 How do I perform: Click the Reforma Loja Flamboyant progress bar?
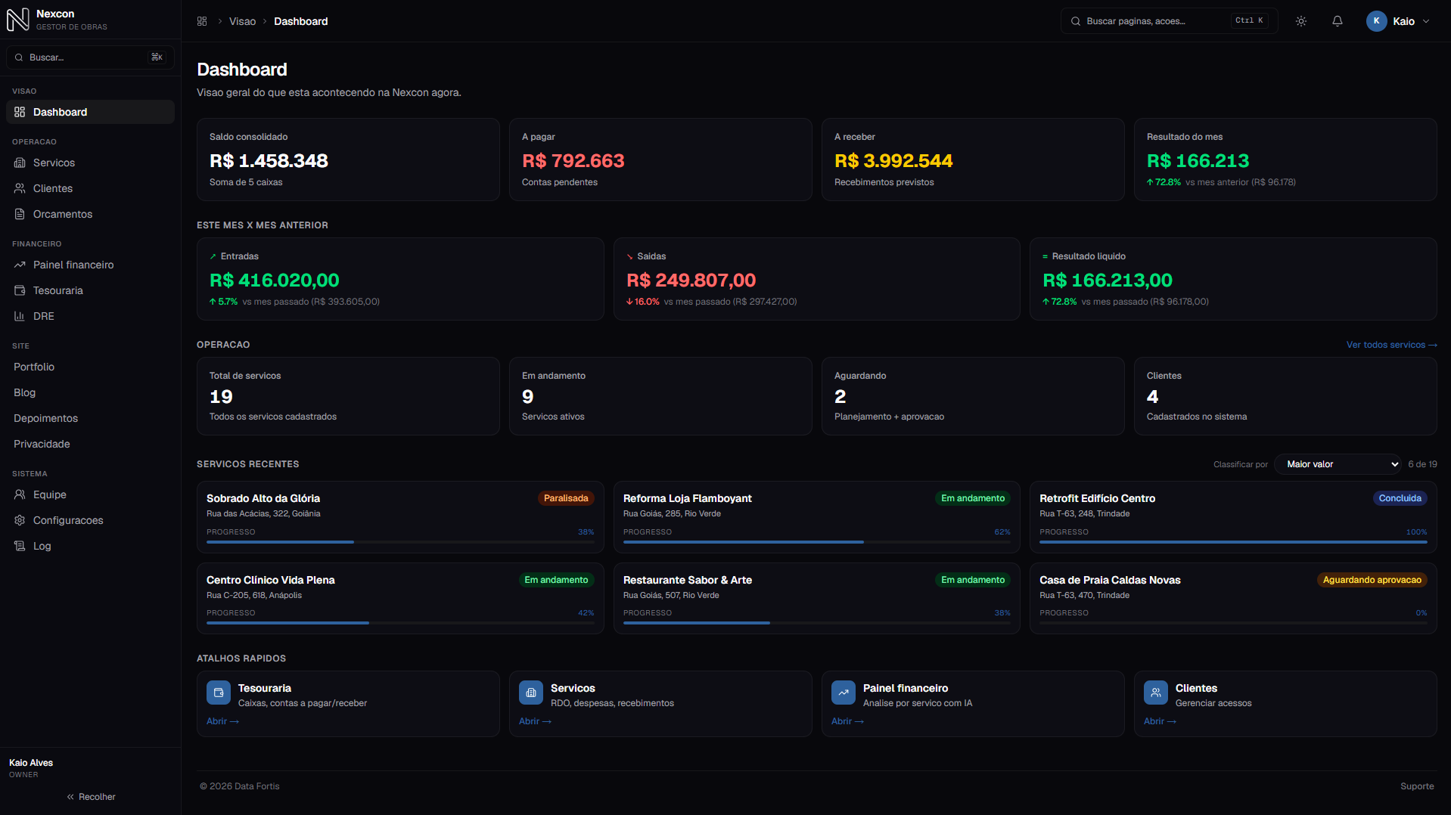pos(816,542)
